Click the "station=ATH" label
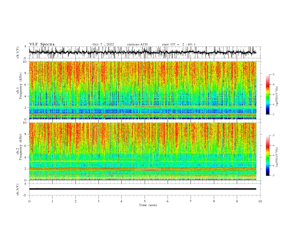This screenshot has width=293, height=226. 137,44
